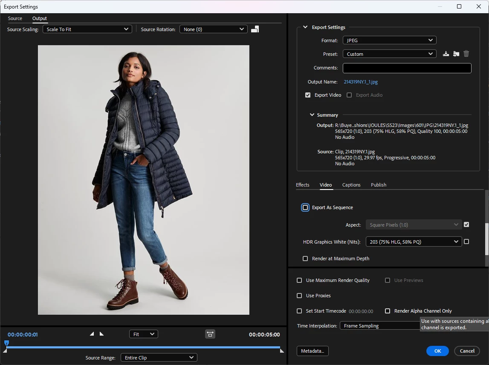489x365 pixels.
Task: Switch to the Source tab
Action: [x=15, y=18]
